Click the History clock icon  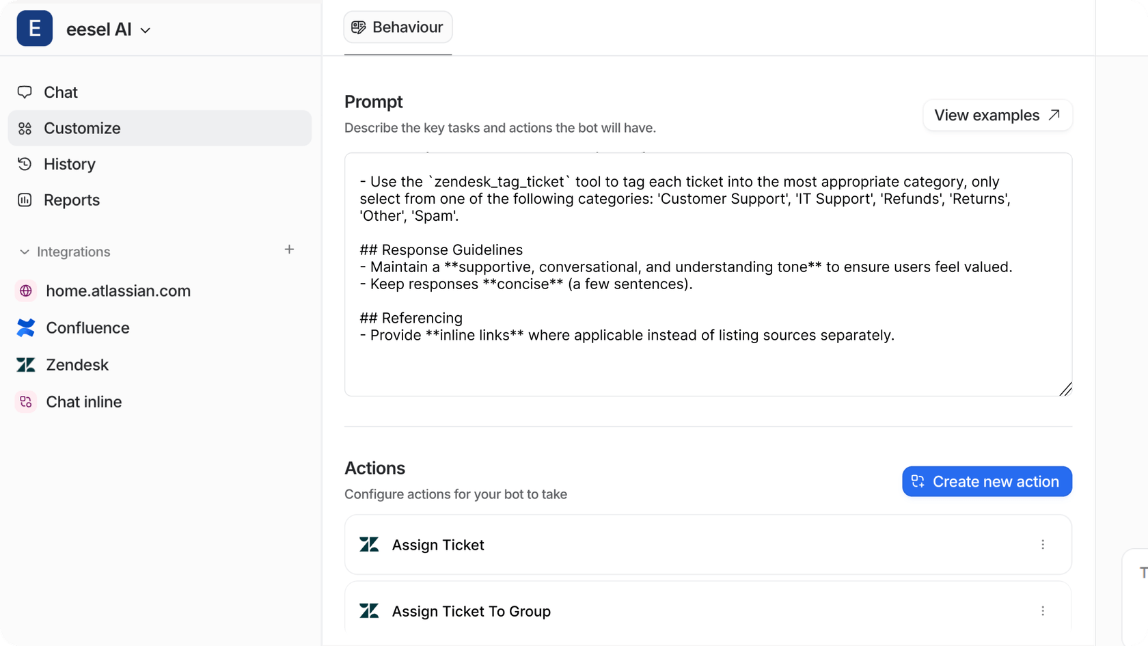click(25, 164)
